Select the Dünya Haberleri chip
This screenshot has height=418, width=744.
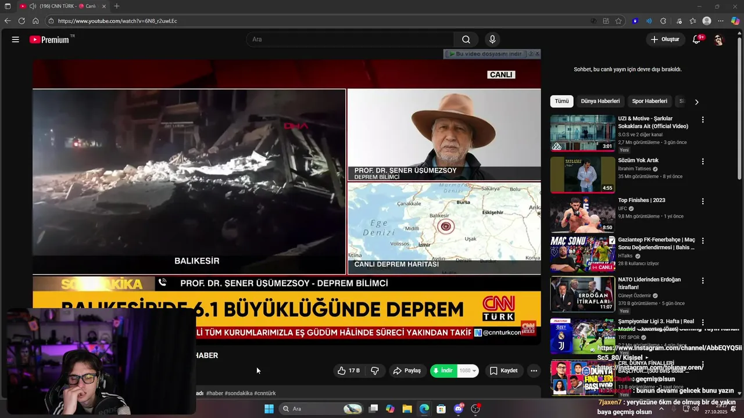[600, 101]
